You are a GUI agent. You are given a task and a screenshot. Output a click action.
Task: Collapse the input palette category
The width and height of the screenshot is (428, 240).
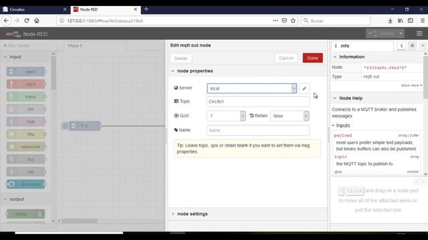[x=5, y=57]
